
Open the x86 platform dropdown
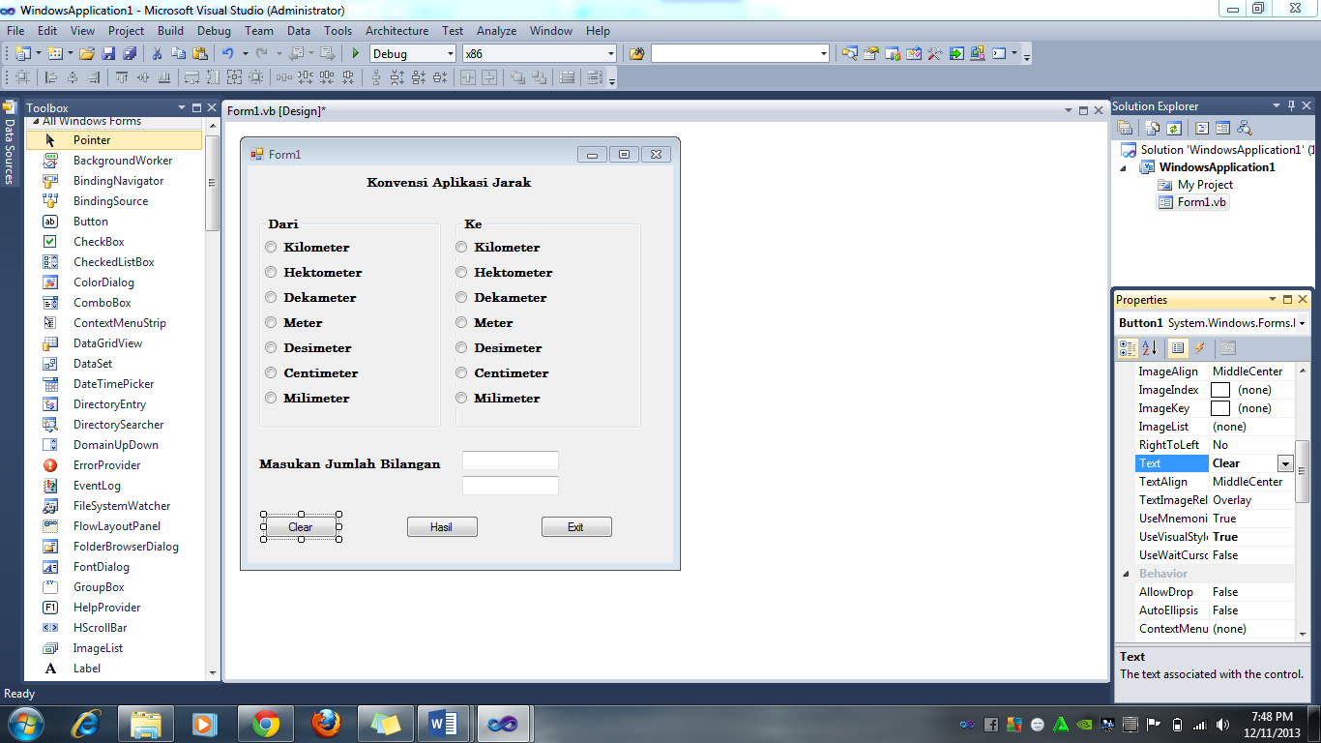(x=610, y=54)
